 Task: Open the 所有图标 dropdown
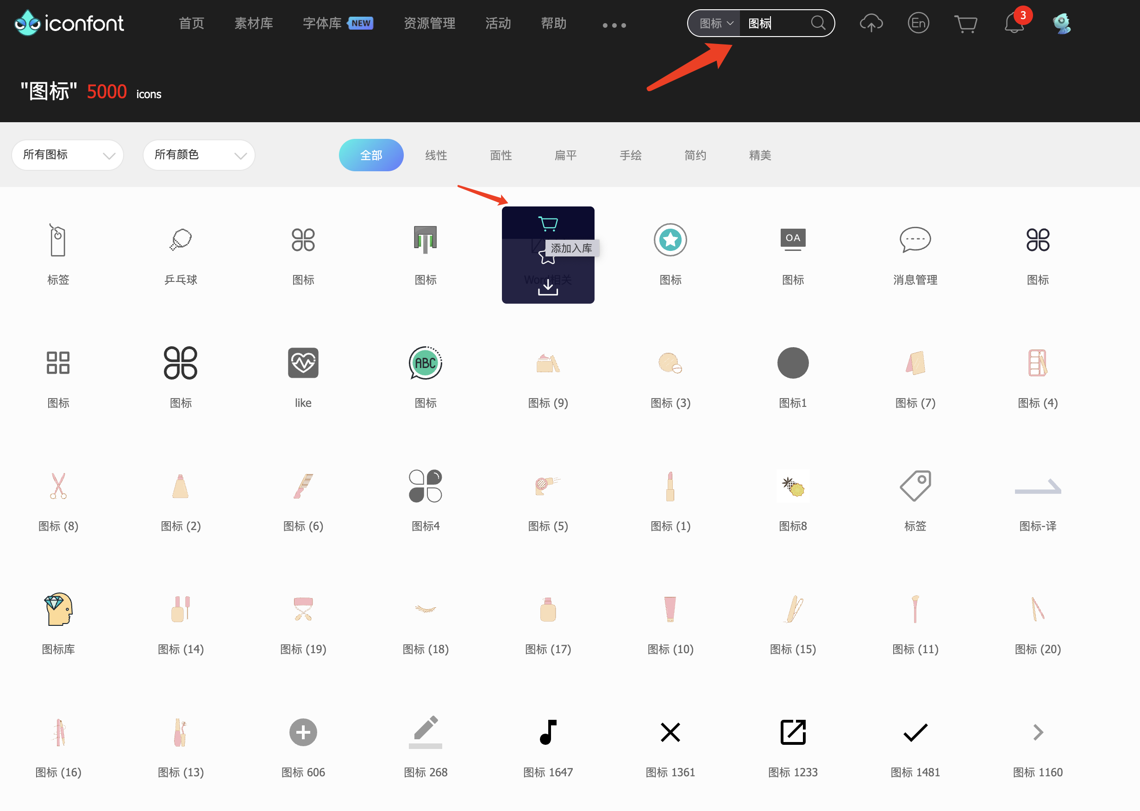tap(68, 155)
